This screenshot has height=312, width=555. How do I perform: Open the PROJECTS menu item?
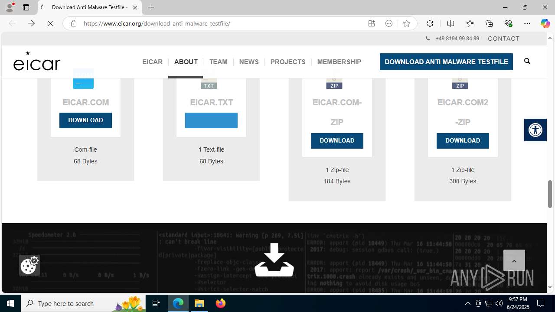click(288, 62)
